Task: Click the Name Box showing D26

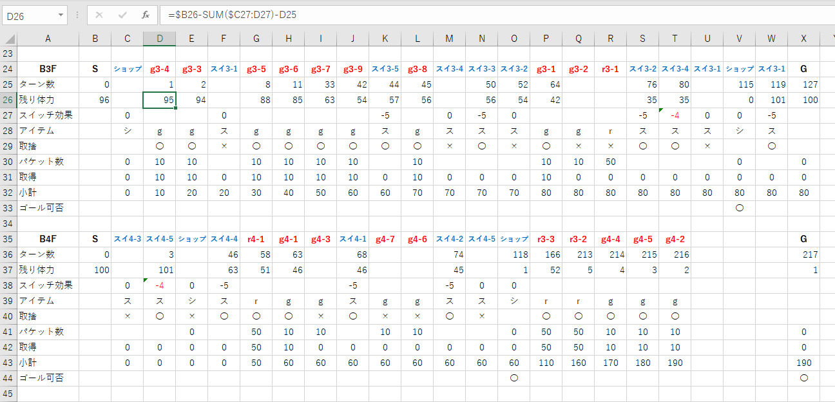Action: 29,14
